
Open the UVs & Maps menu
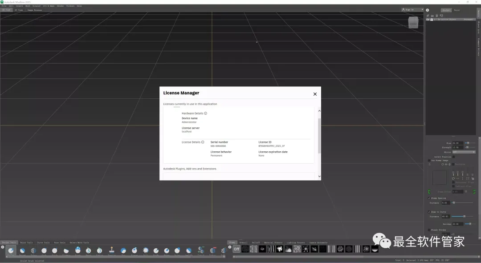tap(49, 6)
